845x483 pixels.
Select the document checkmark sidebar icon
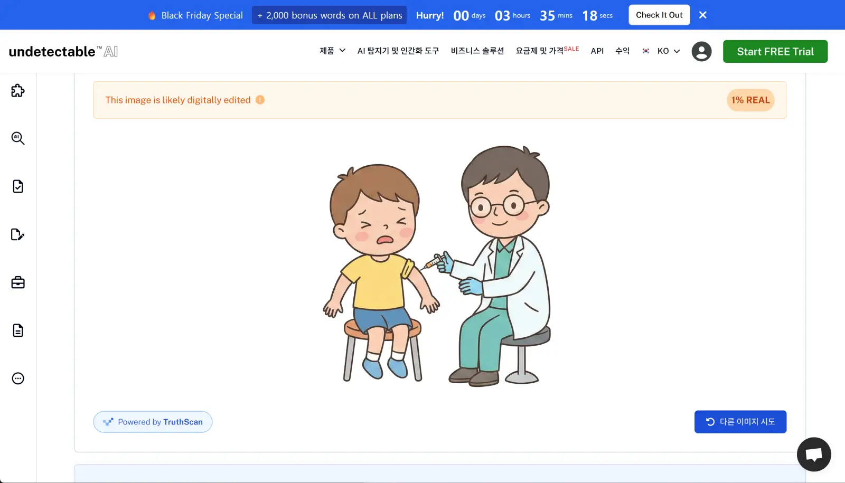point(18,186)
